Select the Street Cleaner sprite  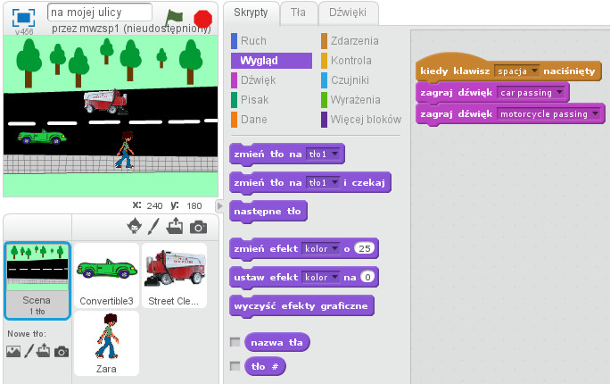174,276
